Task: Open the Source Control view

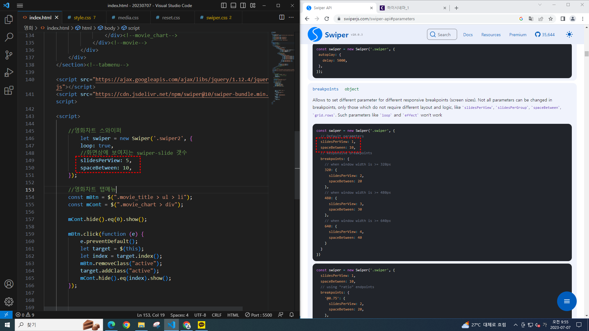Action: coord(9,55)
